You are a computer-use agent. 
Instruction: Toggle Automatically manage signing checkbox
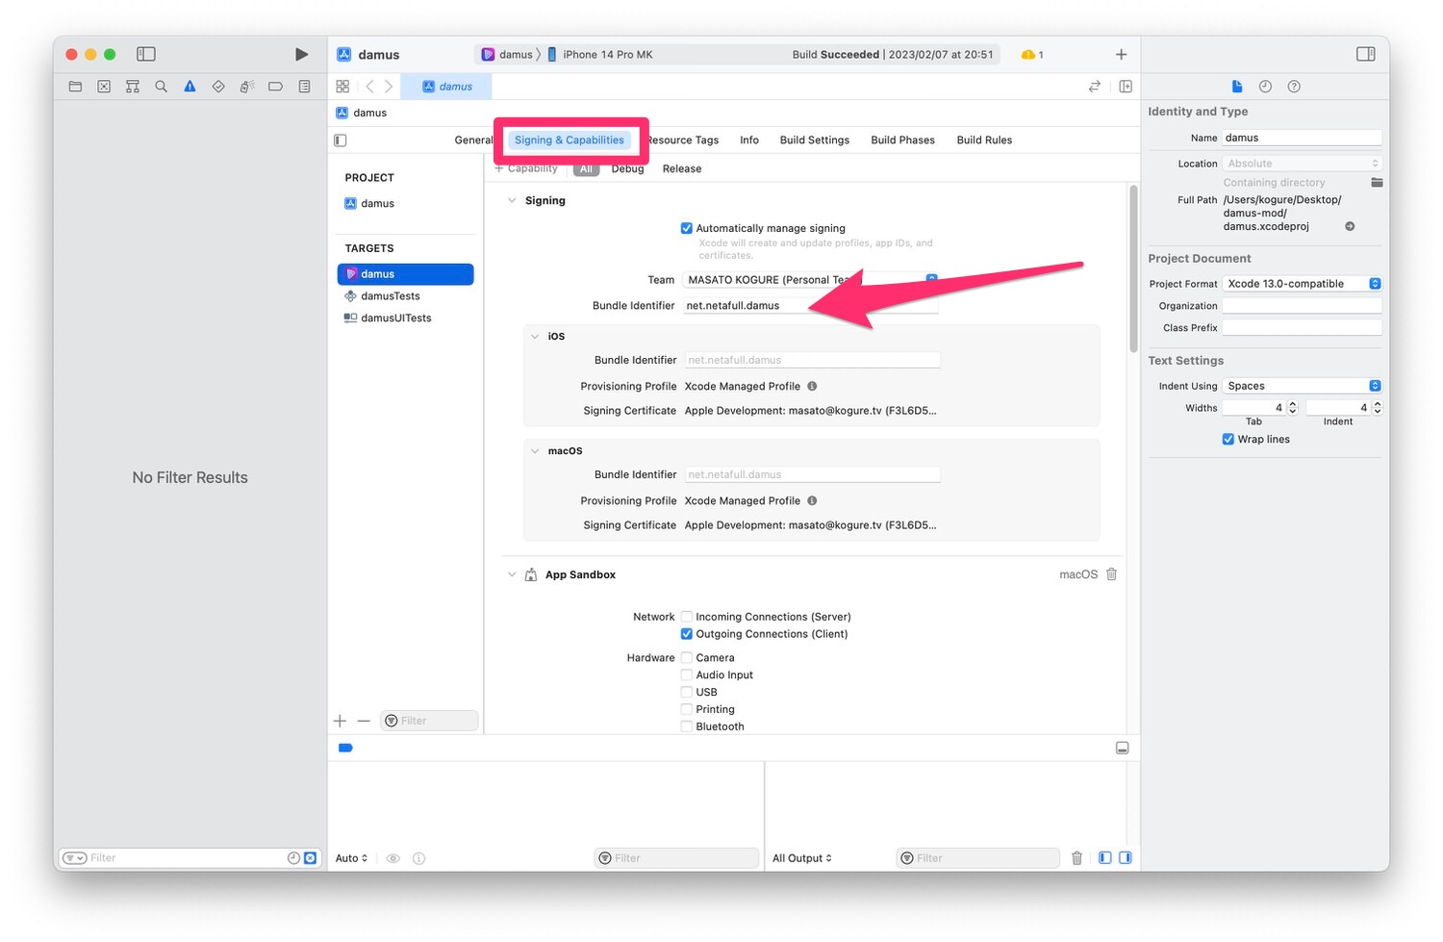coord(687,229)
